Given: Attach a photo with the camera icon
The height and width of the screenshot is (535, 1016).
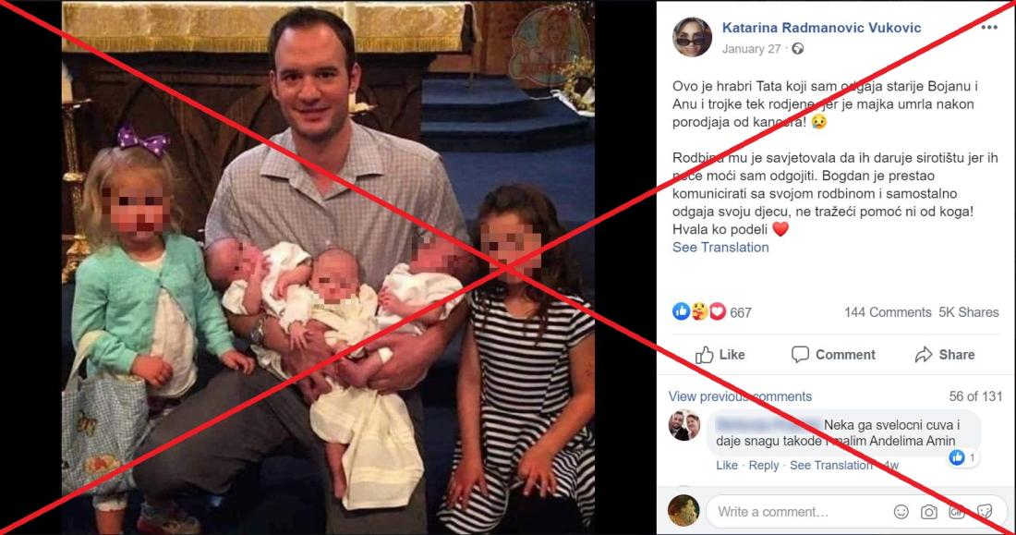Looking at the screenshot, I should (x=929, y=512).
